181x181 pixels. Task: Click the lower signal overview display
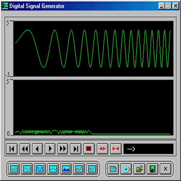coord(94,107)
